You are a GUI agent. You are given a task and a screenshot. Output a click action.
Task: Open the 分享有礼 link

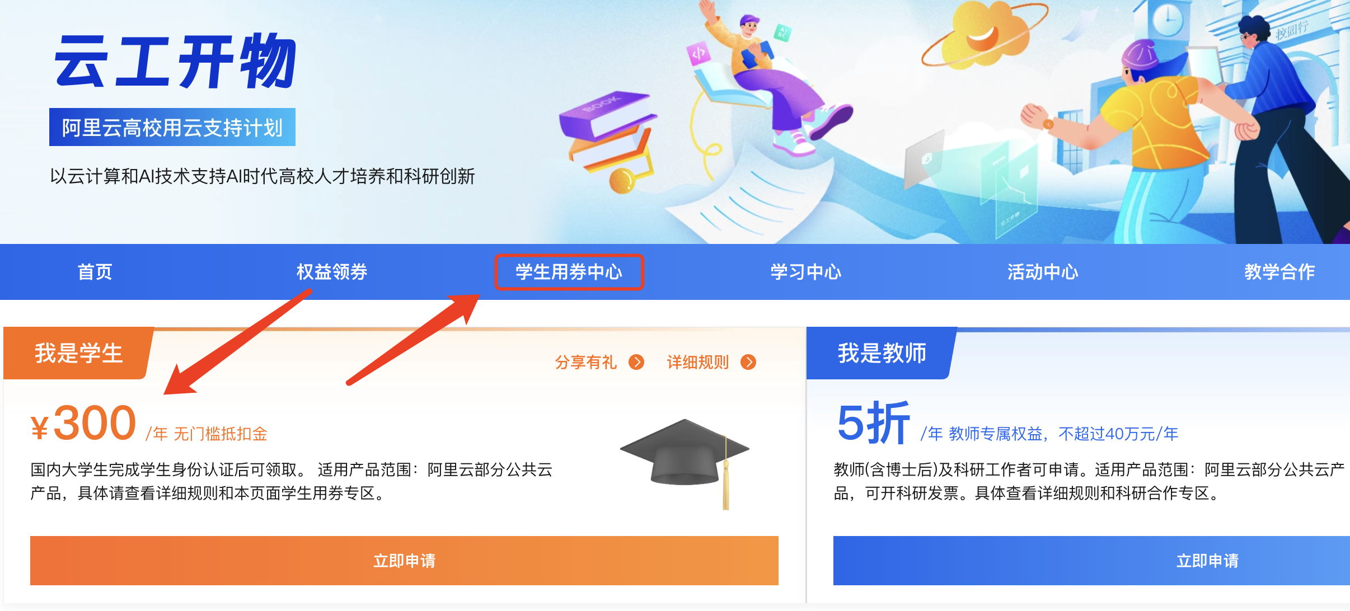[x=586, y=362]
